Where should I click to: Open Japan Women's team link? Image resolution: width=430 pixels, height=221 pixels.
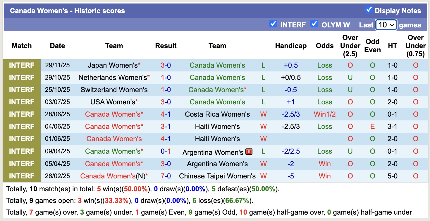click(113, 65)
